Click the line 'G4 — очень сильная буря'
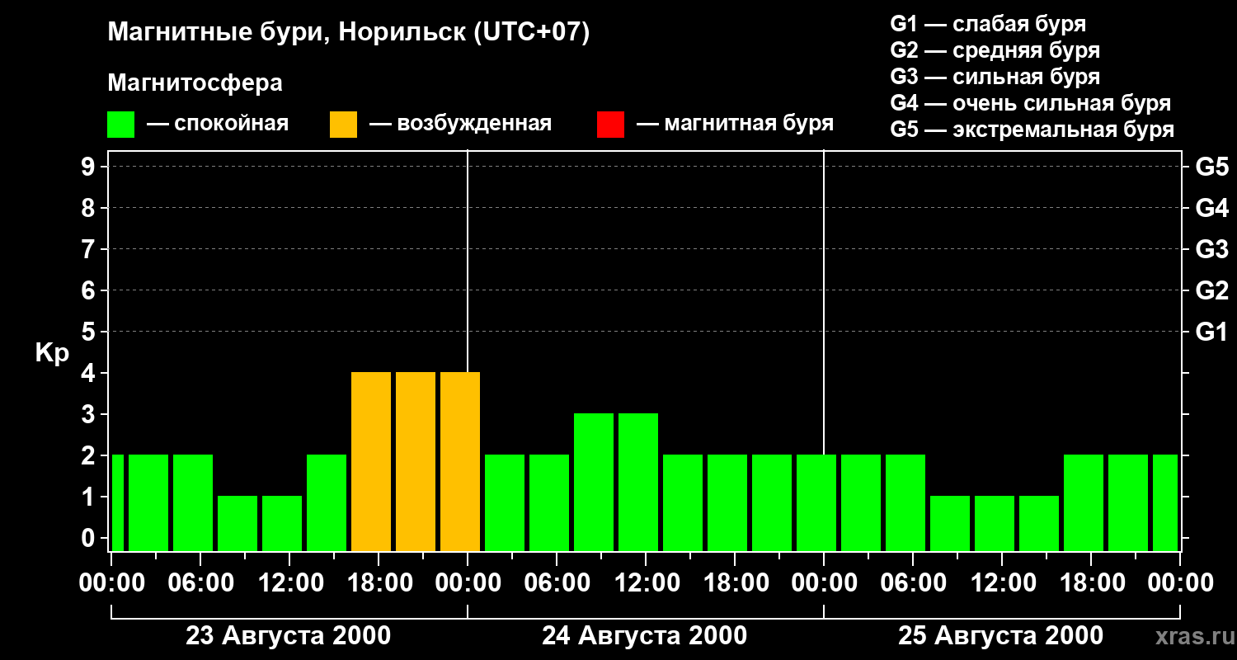 click(x=1030, y=103)
